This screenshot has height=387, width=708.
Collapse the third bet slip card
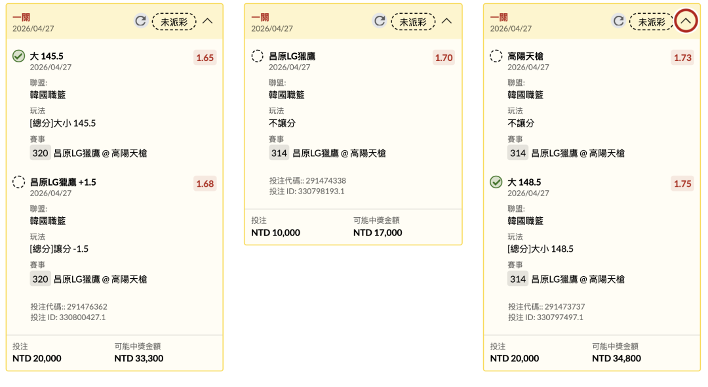[686, 21]
